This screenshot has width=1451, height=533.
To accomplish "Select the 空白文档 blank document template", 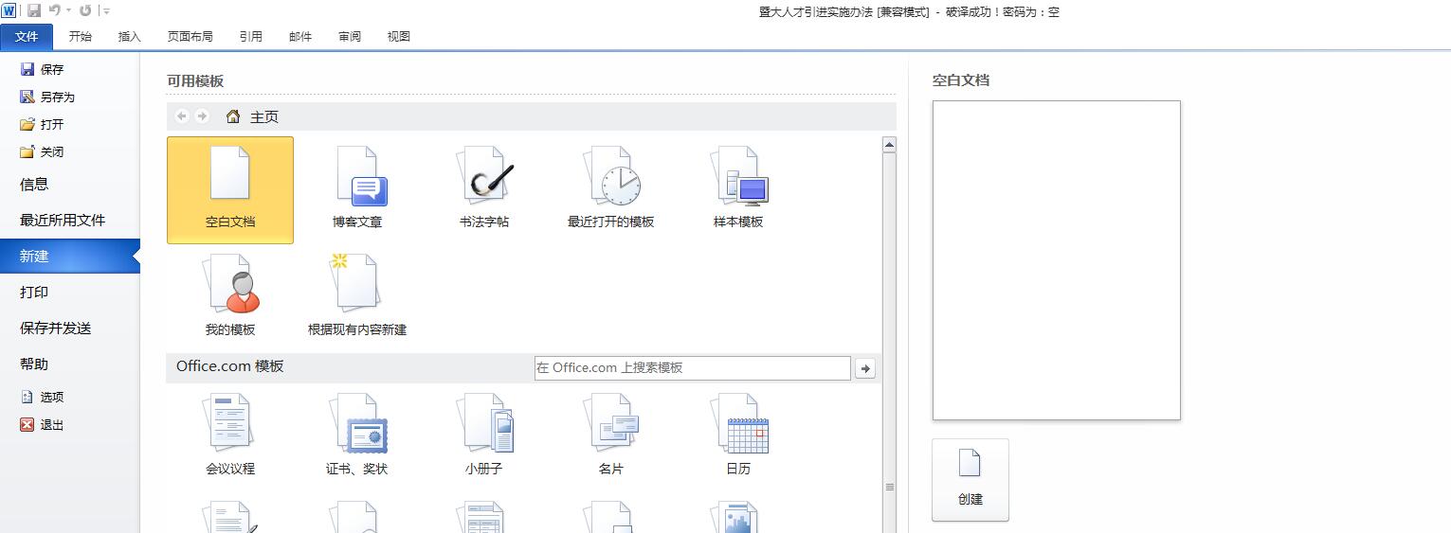I will (x=230, y=190).
